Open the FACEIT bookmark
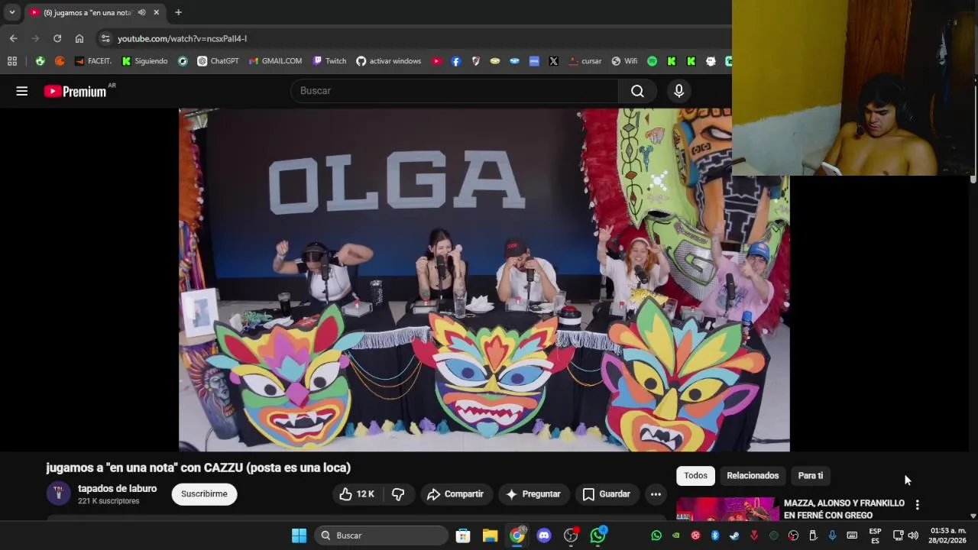 (x=93, y=61)
